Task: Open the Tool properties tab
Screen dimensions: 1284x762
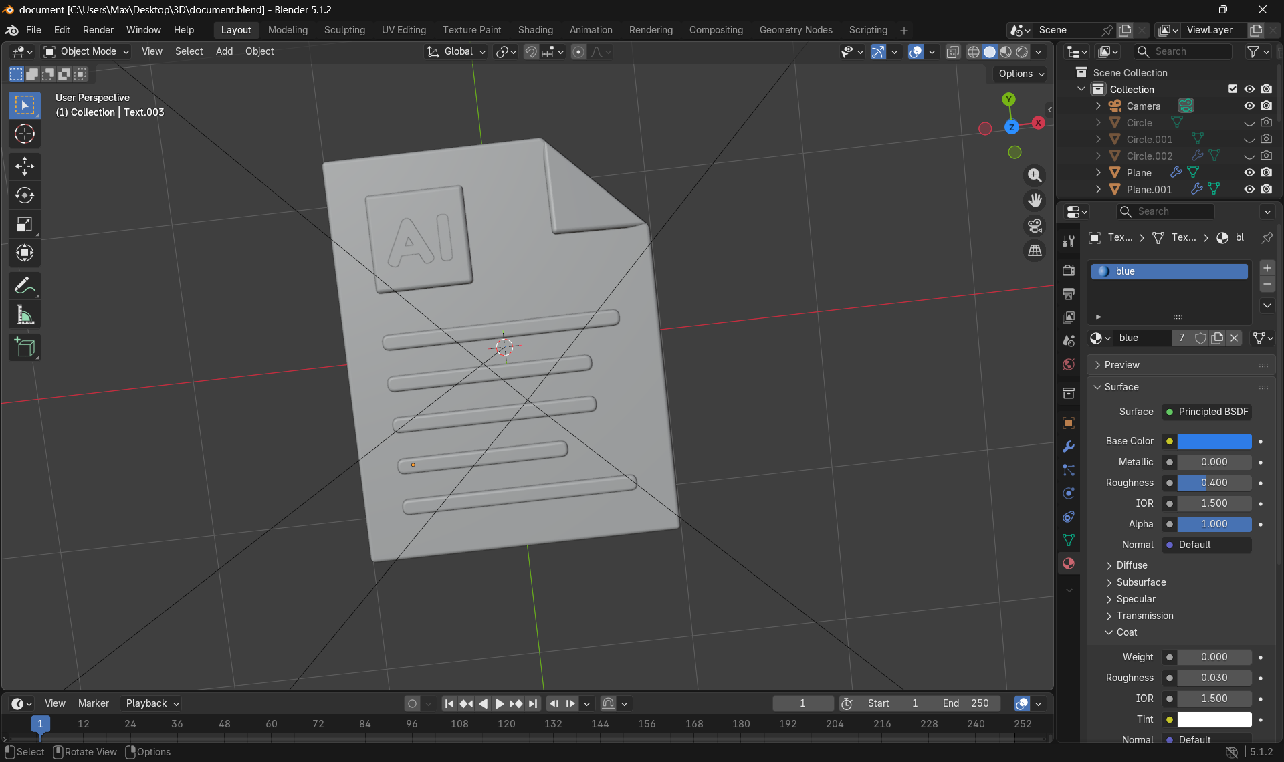Action: click(1069, 241)
